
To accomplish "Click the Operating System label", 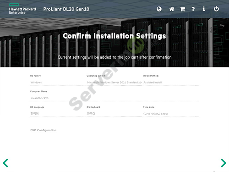I will [x=96, y=76].
